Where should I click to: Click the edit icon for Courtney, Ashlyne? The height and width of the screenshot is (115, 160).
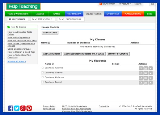141,68
